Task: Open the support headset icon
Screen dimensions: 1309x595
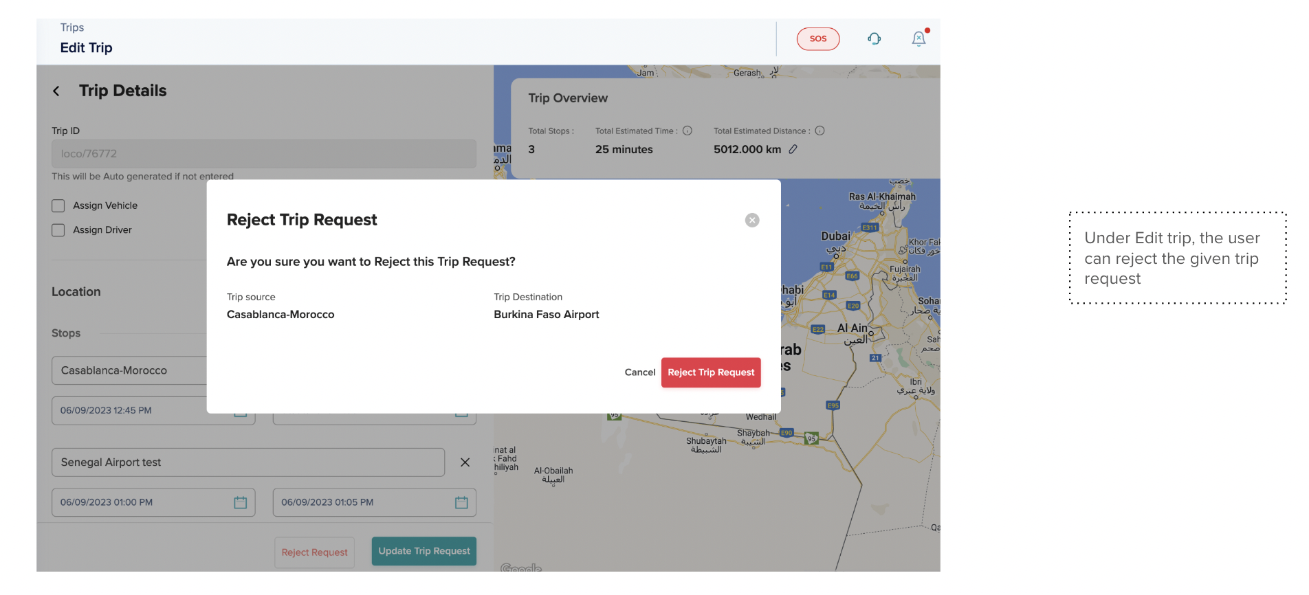Action: coord(874,39)
